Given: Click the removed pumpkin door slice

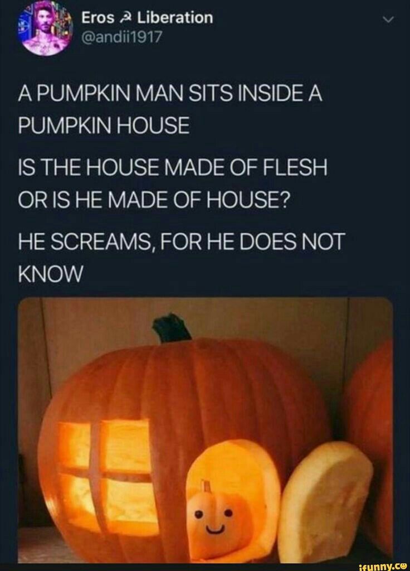Looking at the screenshot, I should point(325,502).
